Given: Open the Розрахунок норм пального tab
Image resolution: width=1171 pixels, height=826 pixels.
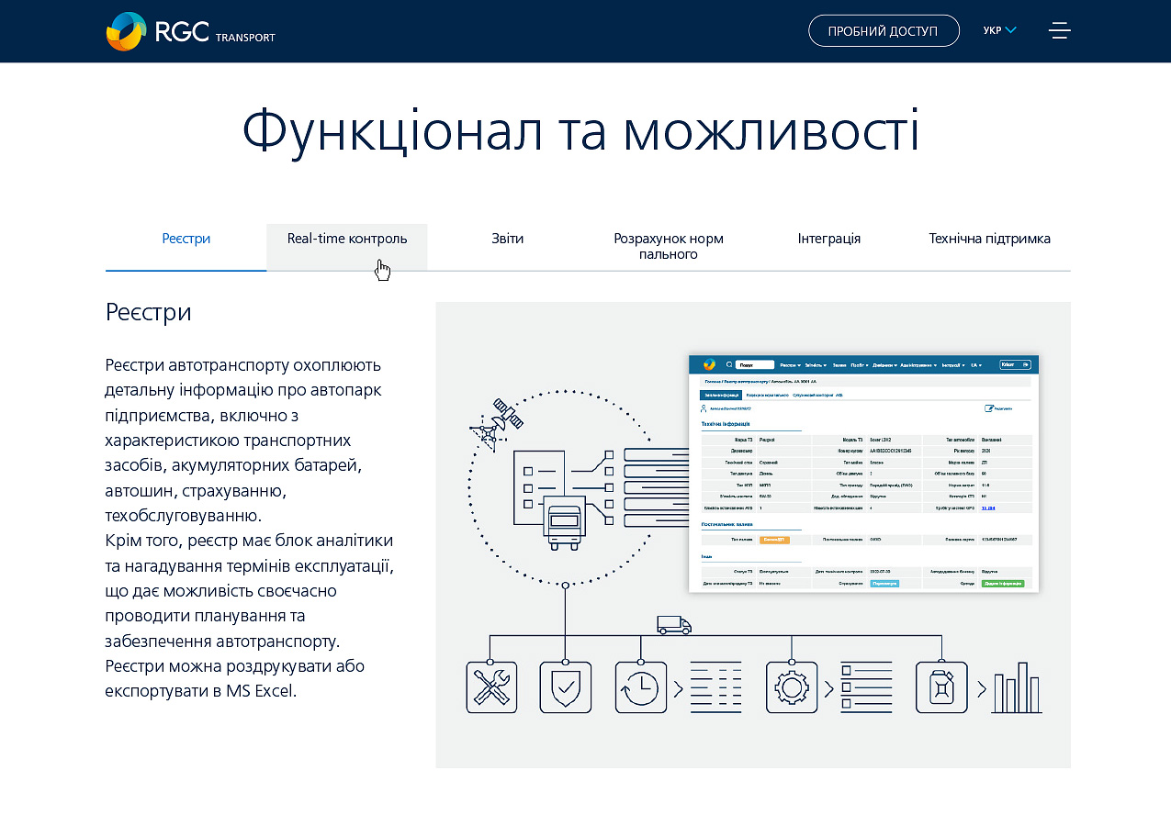Looking at the screenshot, I should [669, 246].
